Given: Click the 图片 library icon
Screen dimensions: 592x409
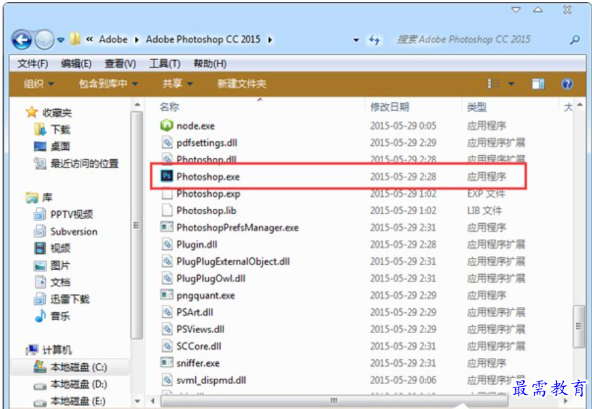Looking at the screenshot, I should point(40,265).
